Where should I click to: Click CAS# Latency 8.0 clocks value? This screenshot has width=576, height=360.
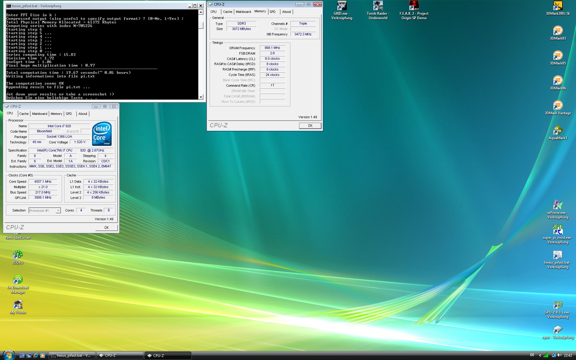[x=272, y=58]
